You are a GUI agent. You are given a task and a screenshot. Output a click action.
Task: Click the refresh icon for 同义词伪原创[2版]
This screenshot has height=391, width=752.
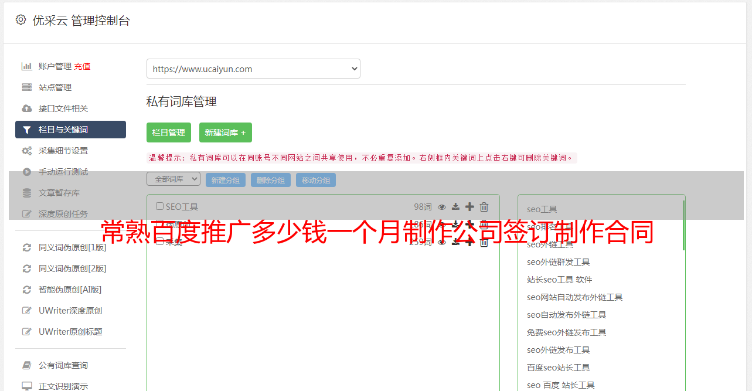(27, 268)
